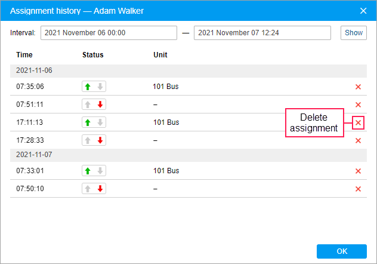Click green up arrow status at 07:35:06
The image size is (377, 264).
pos(88,87)
